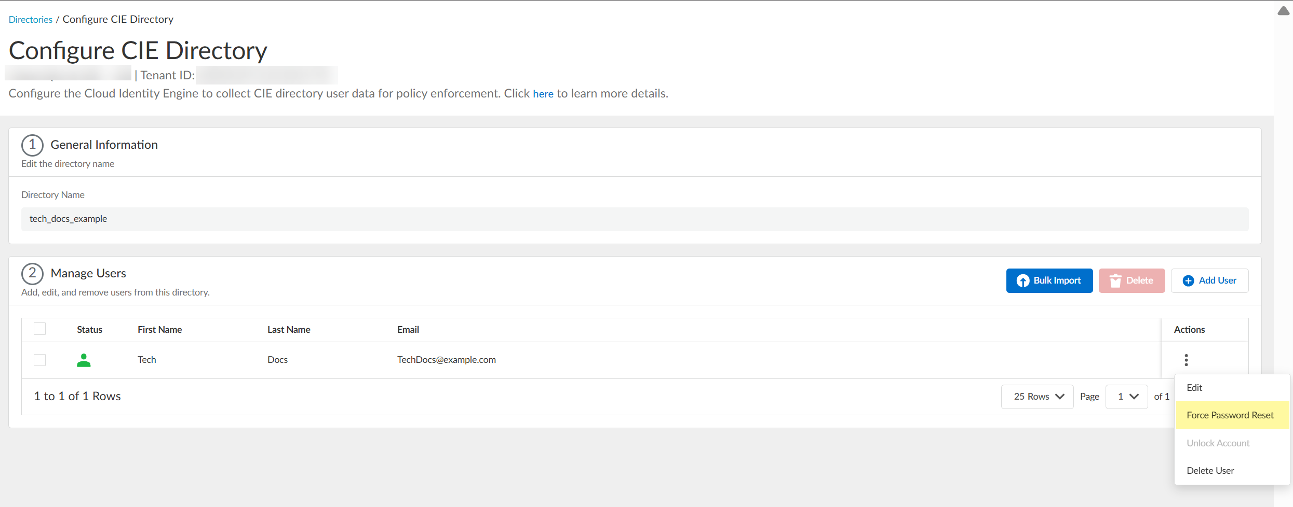
Task: Check the box for TechDocs@example.com row
Action: point(40,360)
